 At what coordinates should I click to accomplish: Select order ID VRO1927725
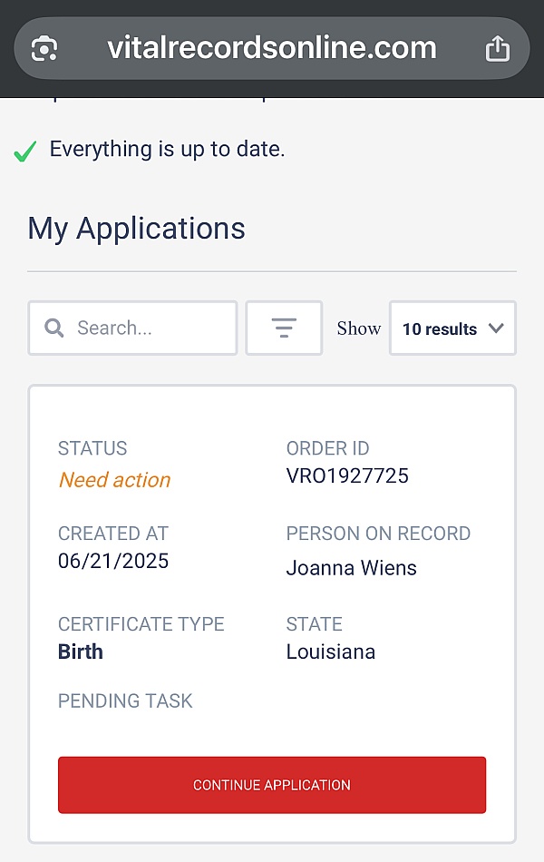click(347, 475)
